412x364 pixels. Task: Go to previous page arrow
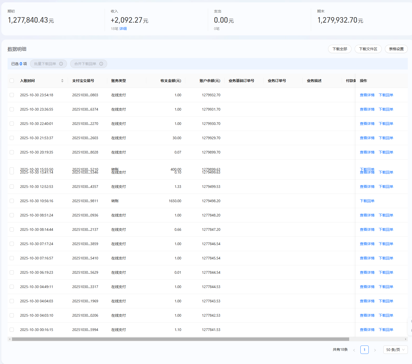(x=354, y=350)
